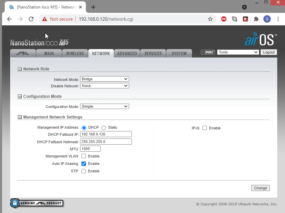Screen dimensions: 285x213
Task: Open the SERVICES tab
Action: 153,54
